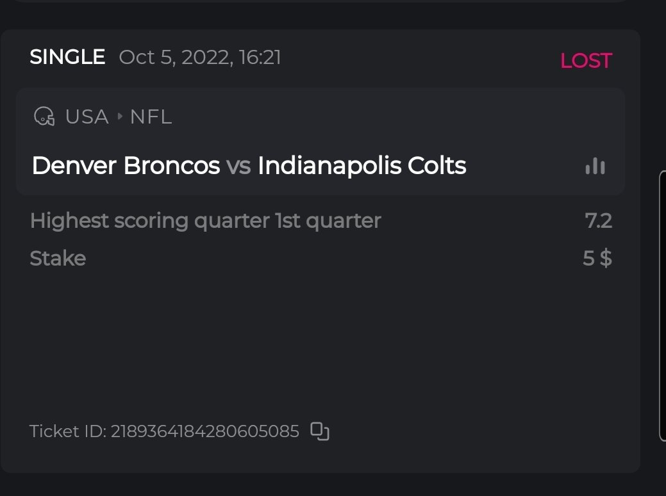Click the "Ticket ID:" label text
Image resolution: width=666 pixels, height=496 pixels.
pyautogui.click(x=67, y=431)
